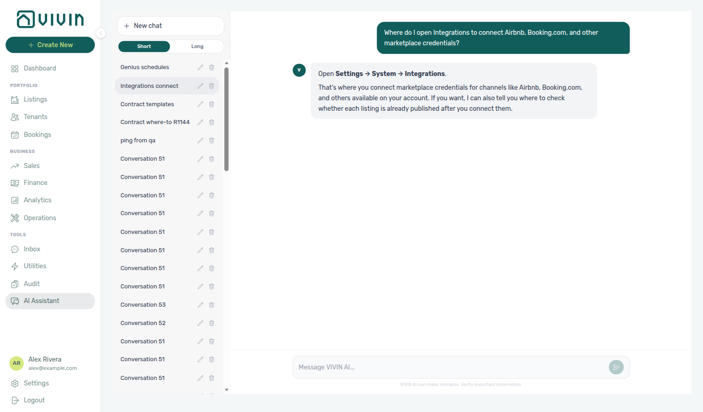This screenshot has width=703, height=412.
Task: Click the chat list scroll-up arrow
Action: tap(227, 63)
